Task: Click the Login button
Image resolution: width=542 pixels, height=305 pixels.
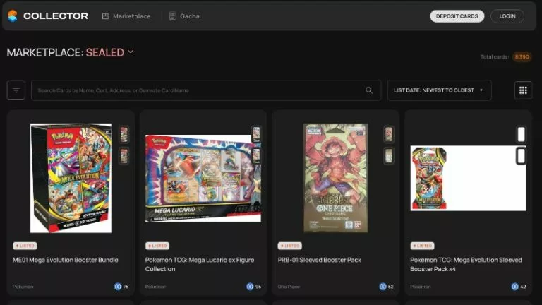Action: [x=507, y=16]
